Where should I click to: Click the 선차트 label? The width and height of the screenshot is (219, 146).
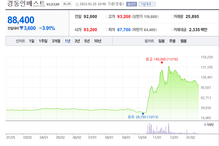pyautogui.click(x=20, y=41)
